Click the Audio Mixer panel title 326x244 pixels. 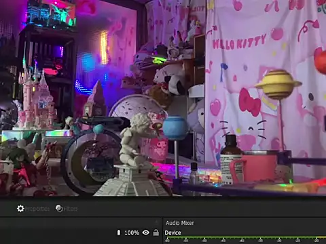pyautogui.click(x=180, y=223)
